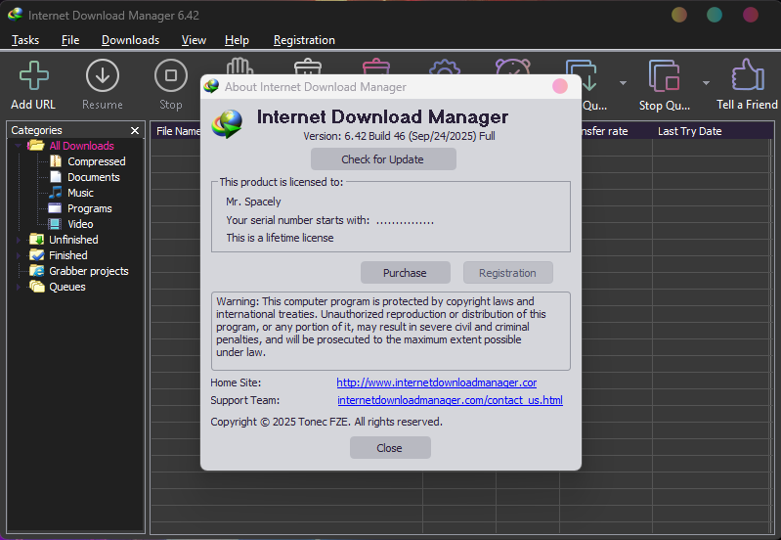Click the File Name column header

(x=177, y=131)
